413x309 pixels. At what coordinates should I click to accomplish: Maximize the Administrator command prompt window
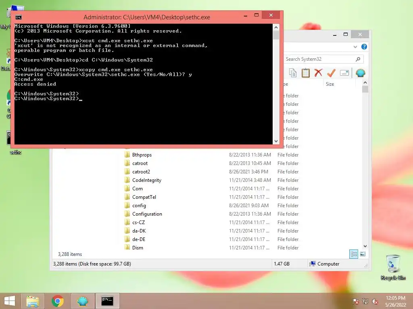pyautogui.click(x=256, y=15)
